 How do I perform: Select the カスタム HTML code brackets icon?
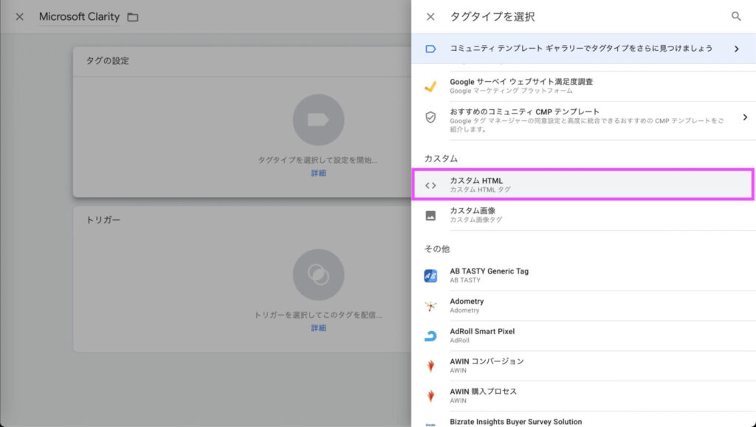tap(430, 185)
